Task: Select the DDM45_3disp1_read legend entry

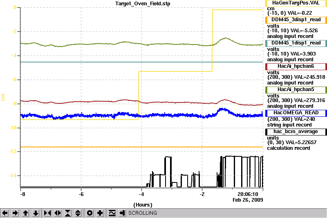Action: click(x=296, y=20)
